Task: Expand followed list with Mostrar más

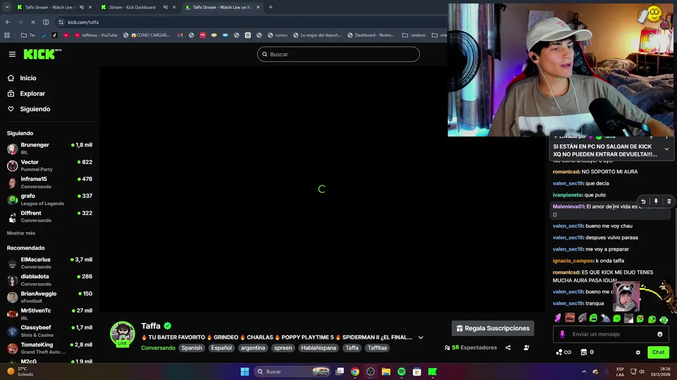Action: coord(21,233)
